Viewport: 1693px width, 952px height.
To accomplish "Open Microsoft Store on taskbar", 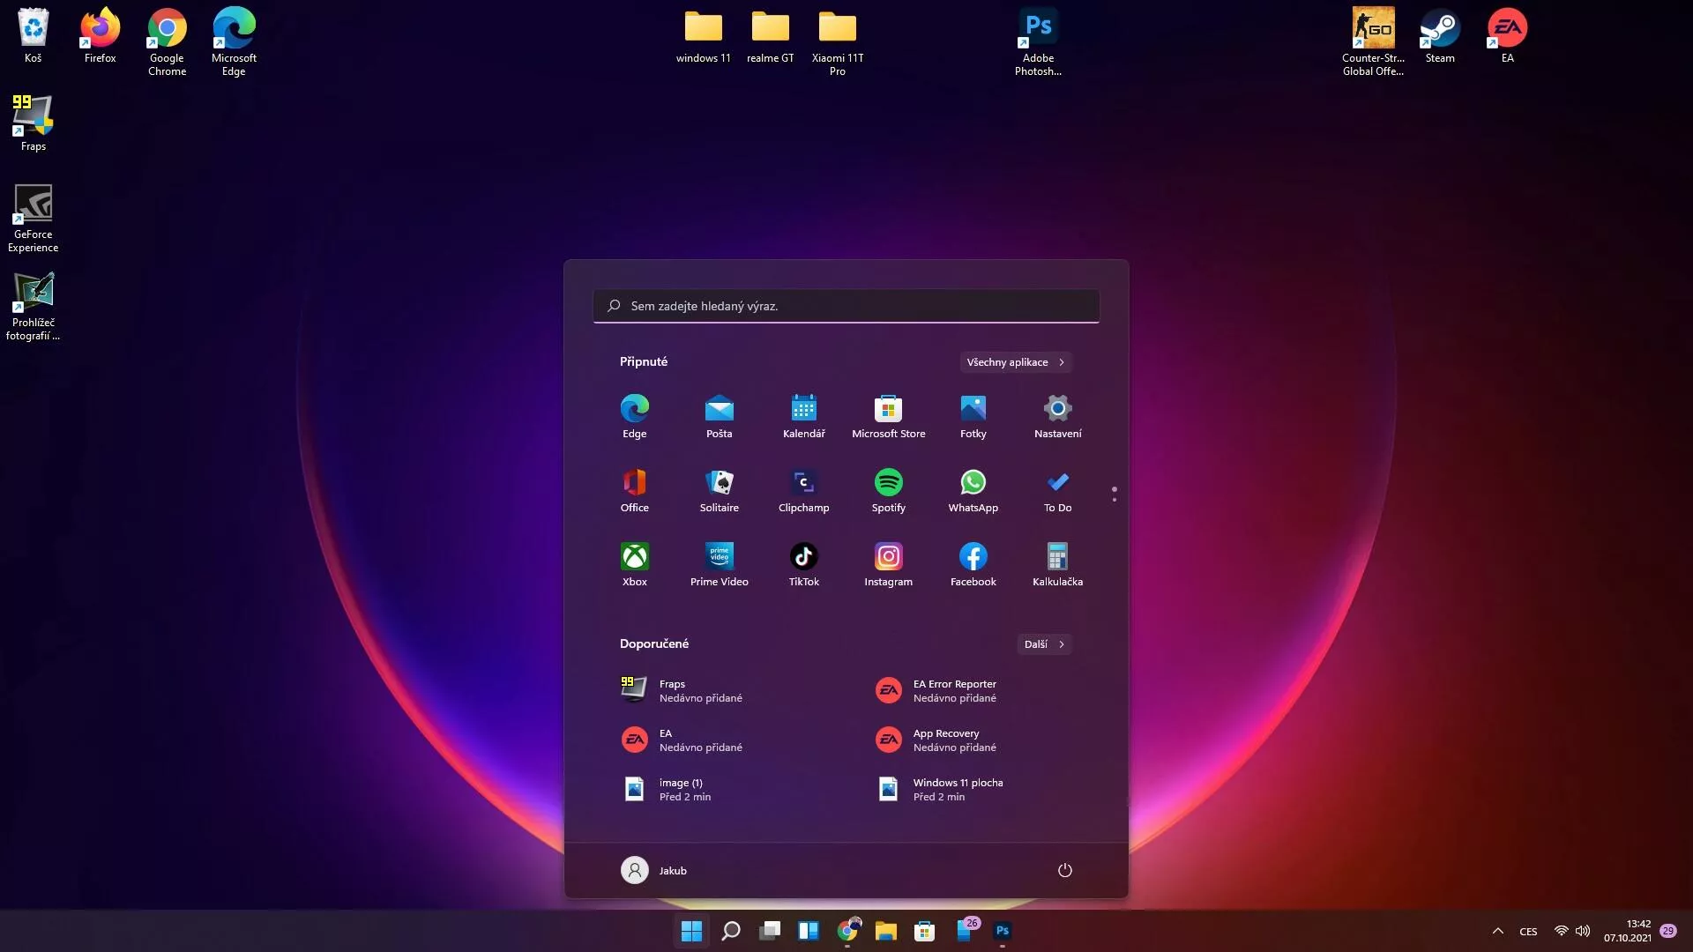I will [x=924, y=931].
